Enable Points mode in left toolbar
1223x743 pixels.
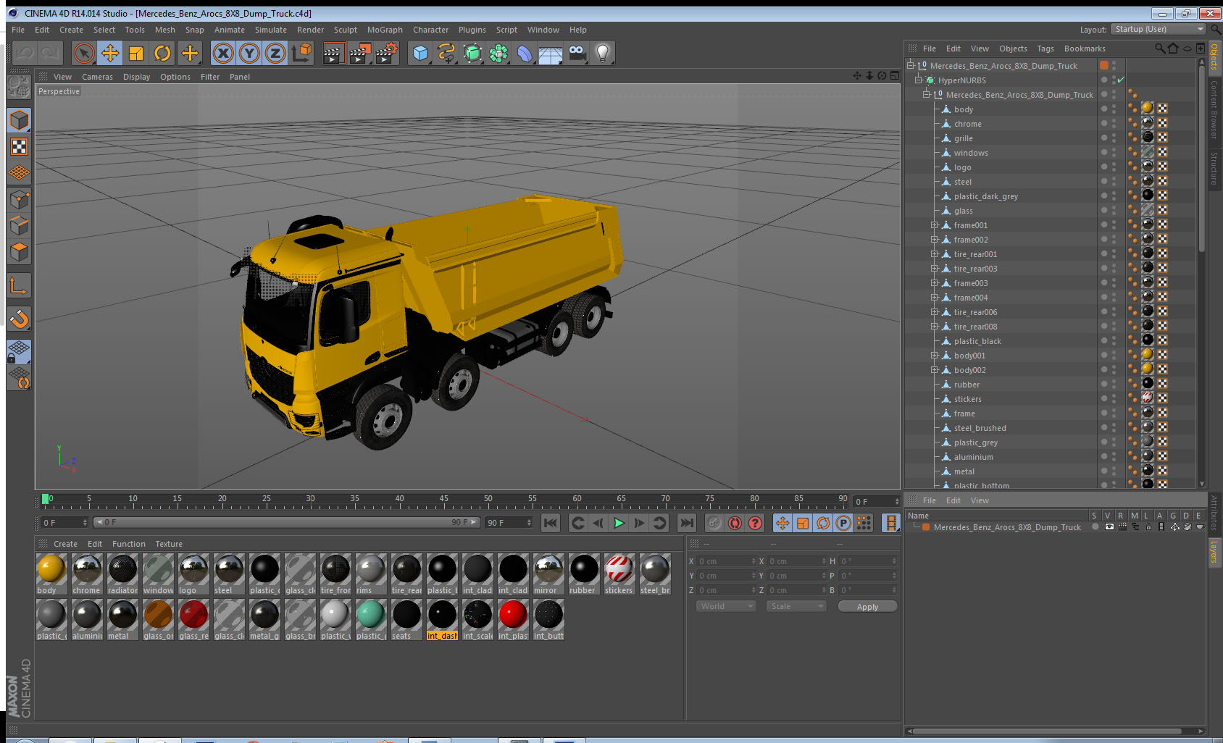click(19, 200)
